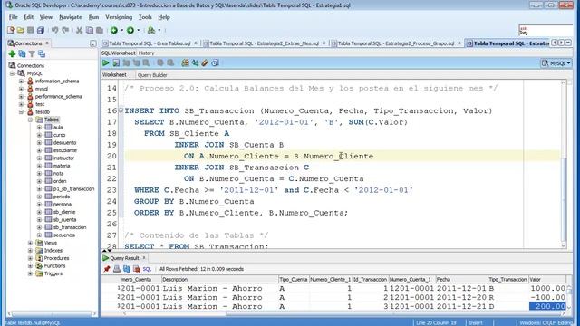The height and width of the screenshot is (326, 580).
Task: Click the SQL Worksheet connection icon in toolbar
Action: click(x=151, y=30)
